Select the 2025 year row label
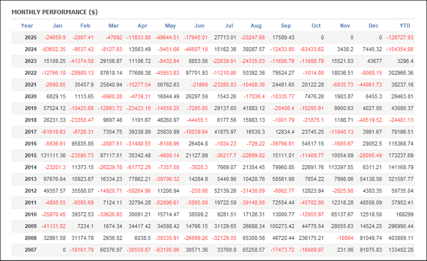The image size is (427, 261). coord(27,37)
